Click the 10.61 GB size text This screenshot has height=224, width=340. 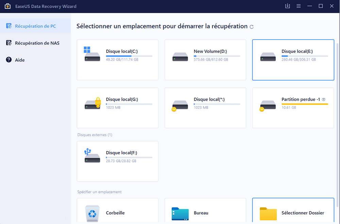(x=289, y=107)
